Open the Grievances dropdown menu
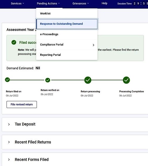148x166 pixels. pos(81,3)
